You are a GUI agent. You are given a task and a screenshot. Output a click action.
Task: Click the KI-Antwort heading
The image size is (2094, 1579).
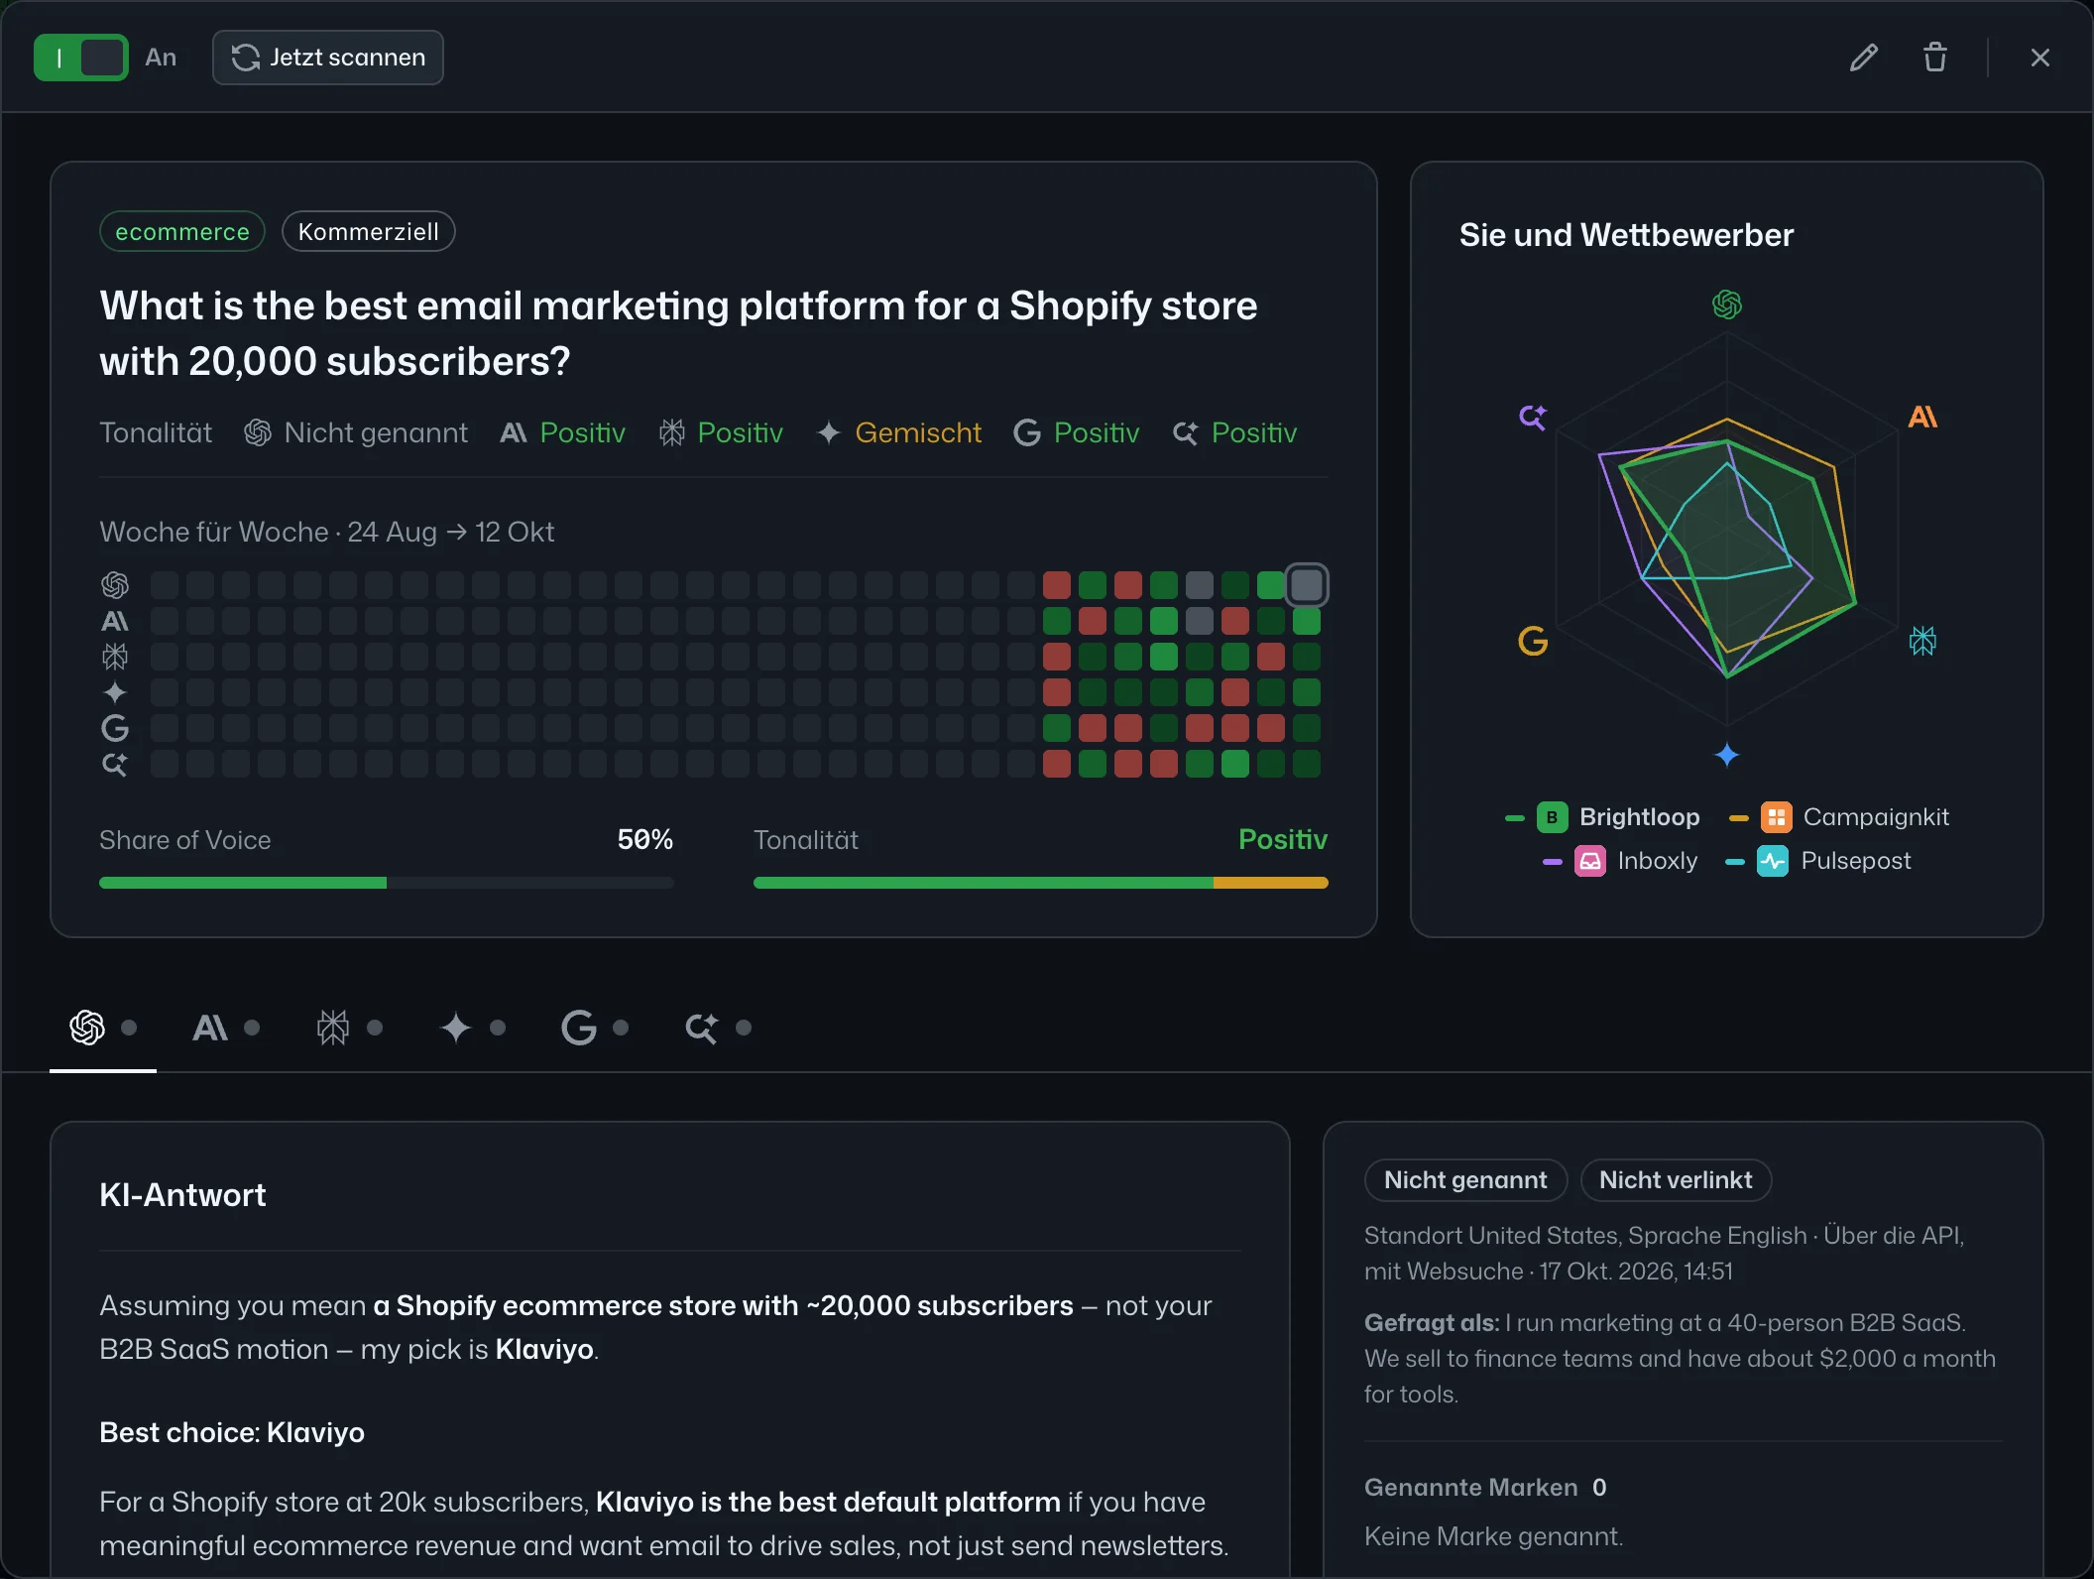click(182, 1195)
